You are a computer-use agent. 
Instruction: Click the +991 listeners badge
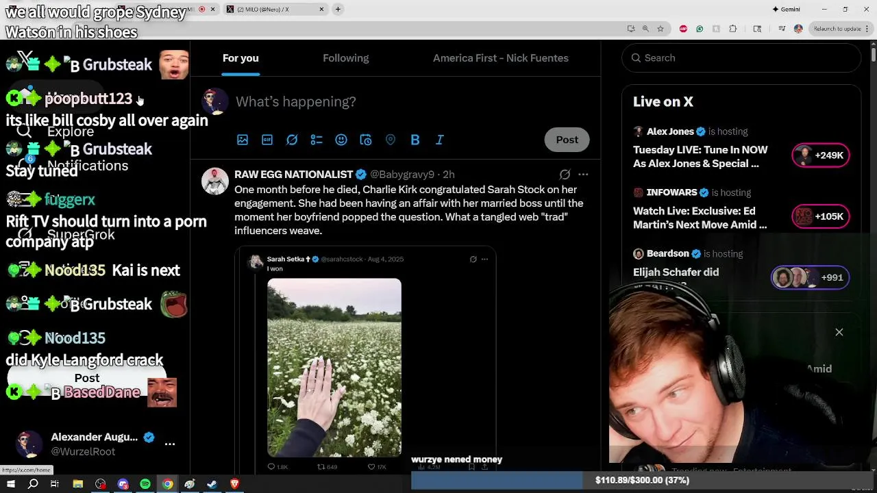pos(811,277)
